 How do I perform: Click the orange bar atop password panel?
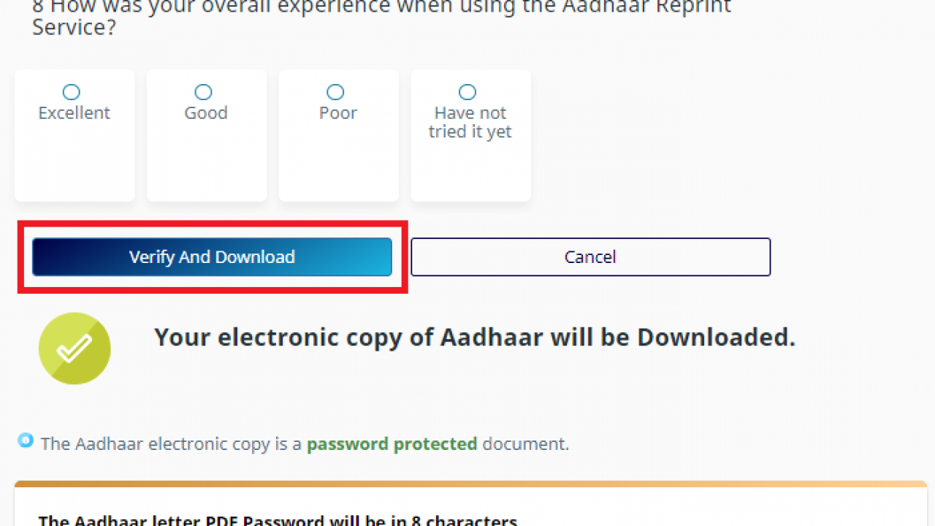pos(470,484)
